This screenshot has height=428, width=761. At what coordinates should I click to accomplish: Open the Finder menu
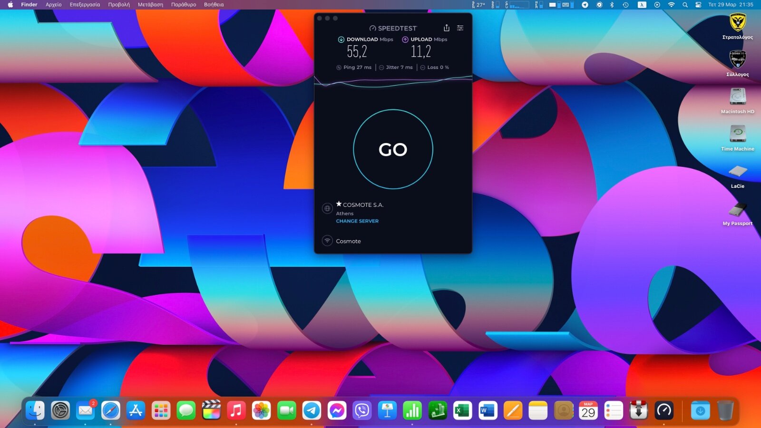tap(29, 5)
